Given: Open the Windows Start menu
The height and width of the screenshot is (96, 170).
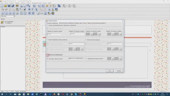Looking at the screenshot, I should point(2,94).
